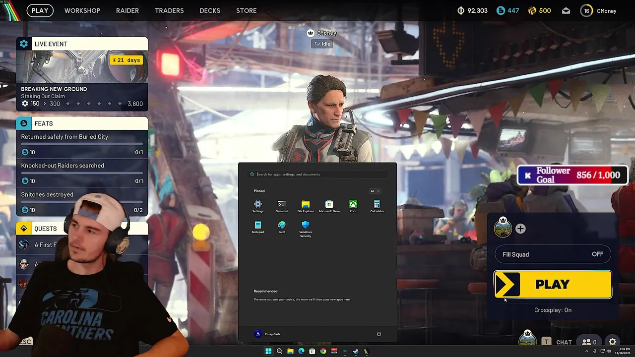This screenshot has width=635, height=357.
Task: Click player avatar near chat bar
Action: (527, 339)
